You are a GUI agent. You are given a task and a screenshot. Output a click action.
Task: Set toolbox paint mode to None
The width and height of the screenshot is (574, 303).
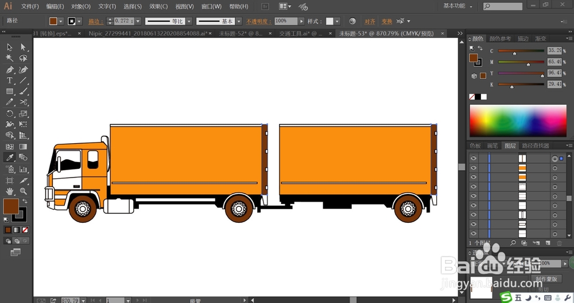[x=25, y=230]
